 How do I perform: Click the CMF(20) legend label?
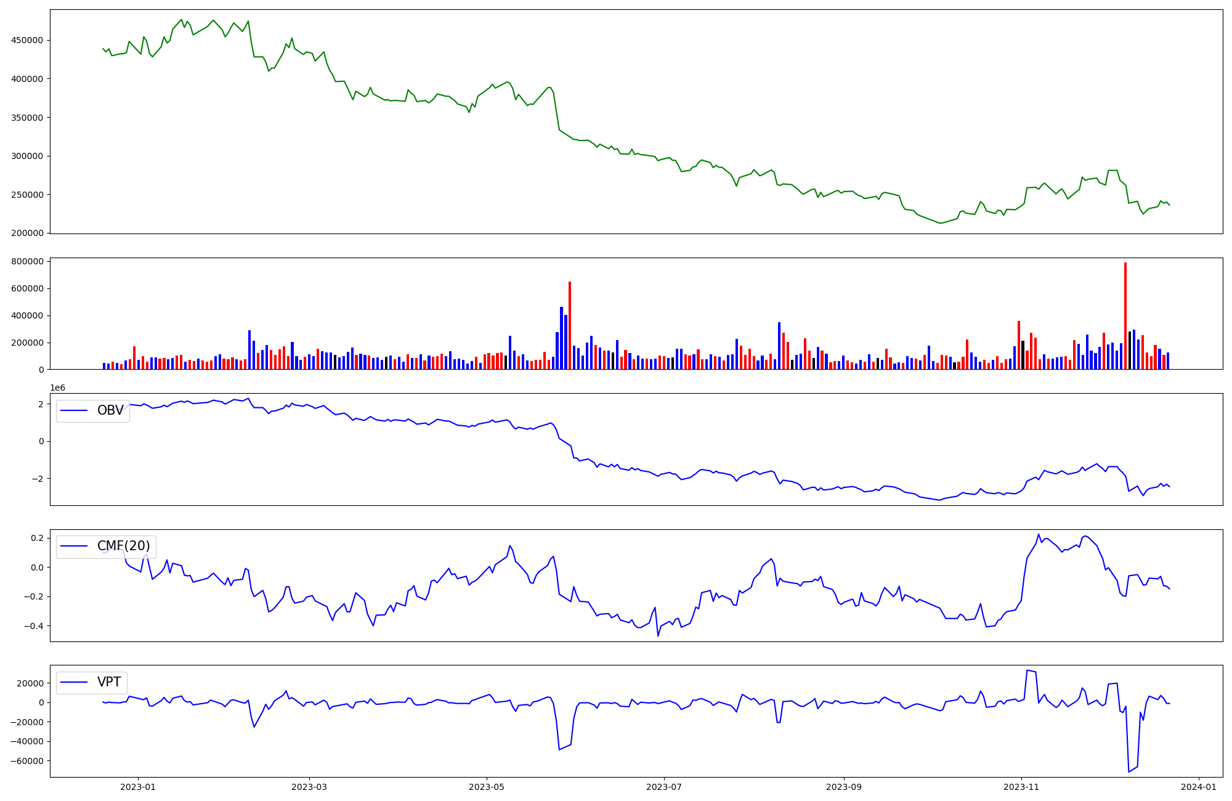pyautogui.click(x=123, y=547)
